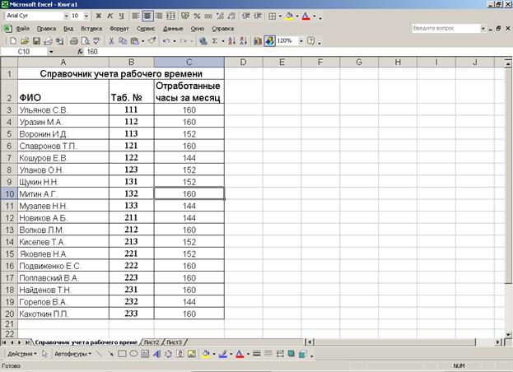Expand the 120% zoom dropdown

click(301, 40)
